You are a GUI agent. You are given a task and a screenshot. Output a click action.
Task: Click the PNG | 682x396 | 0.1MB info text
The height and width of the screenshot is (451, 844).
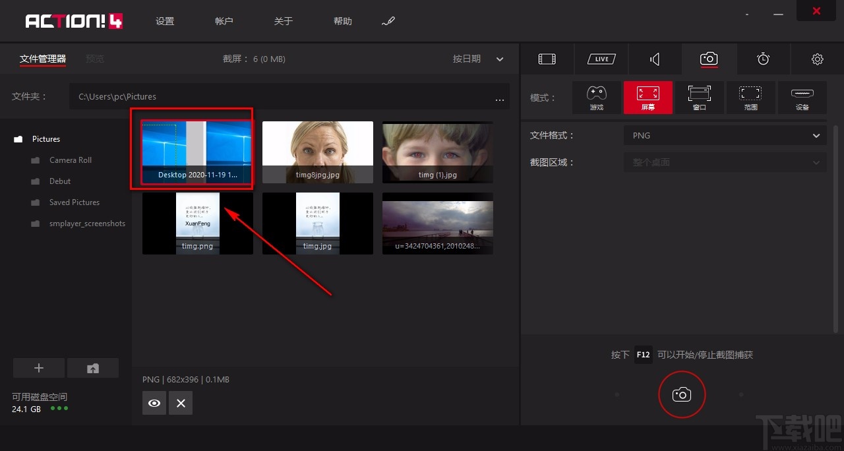[186, 379]
